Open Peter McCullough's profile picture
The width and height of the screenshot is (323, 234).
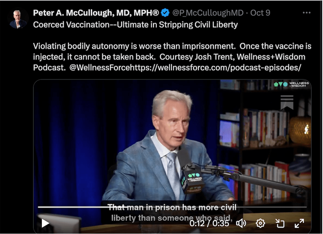coord(18,19)
